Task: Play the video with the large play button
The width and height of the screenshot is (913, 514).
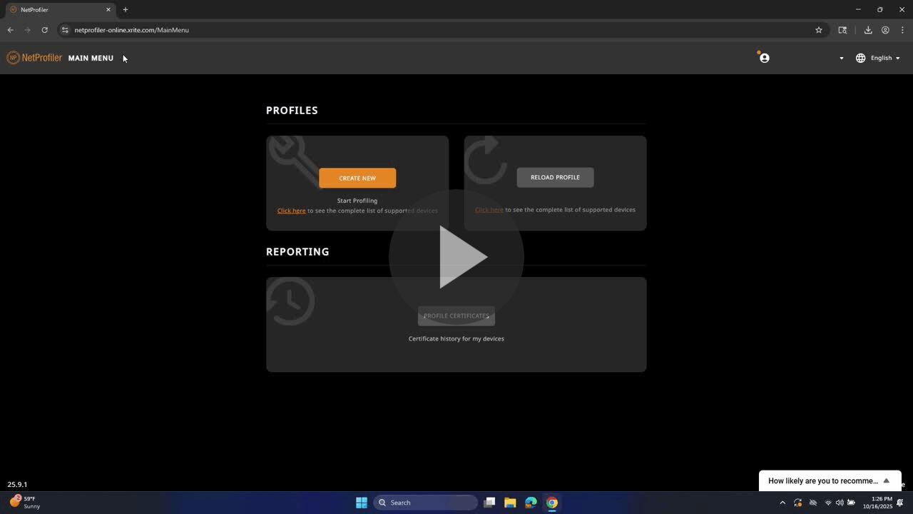Action: coord(456,257)
